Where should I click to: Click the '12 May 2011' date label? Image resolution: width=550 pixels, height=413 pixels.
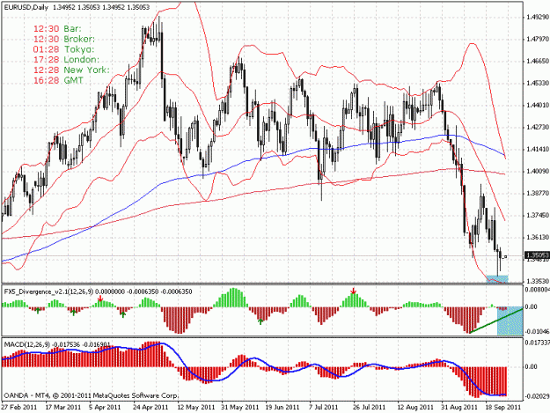tap(195, 407)
